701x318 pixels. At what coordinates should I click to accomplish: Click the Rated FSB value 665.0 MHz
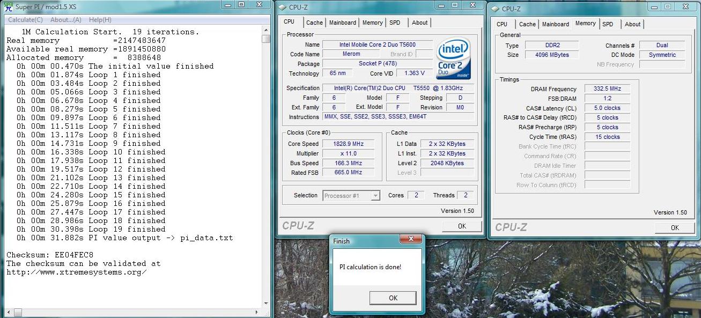(x=348, y=173)
